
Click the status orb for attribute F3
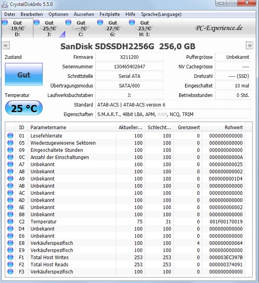click(10, 271)
